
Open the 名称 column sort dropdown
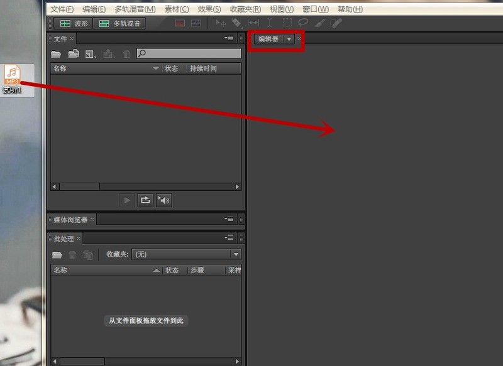point(155,68)
